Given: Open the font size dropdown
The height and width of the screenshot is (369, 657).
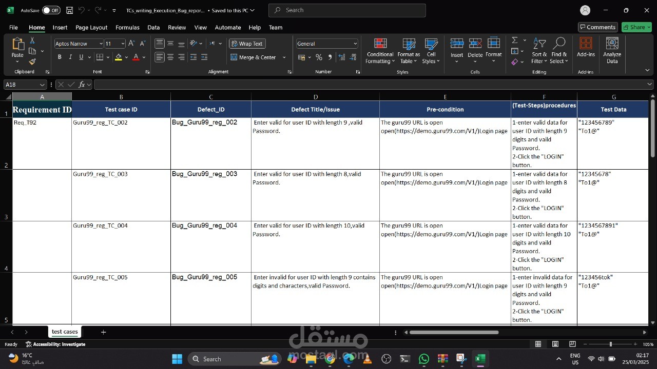Looking at the screenshot, I should click(123, 44).
